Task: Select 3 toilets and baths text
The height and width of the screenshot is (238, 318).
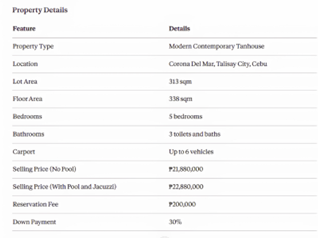Action: click(x=195, y=134)
